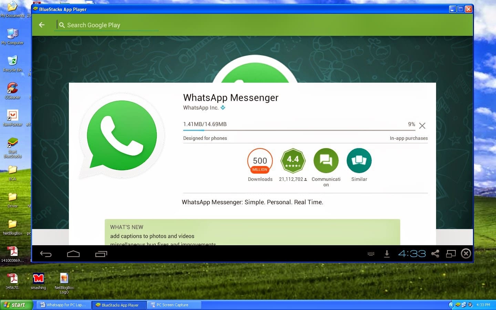496x310 pixels.
Task: Click the 9% progress value
Action: tap(412, 124)
